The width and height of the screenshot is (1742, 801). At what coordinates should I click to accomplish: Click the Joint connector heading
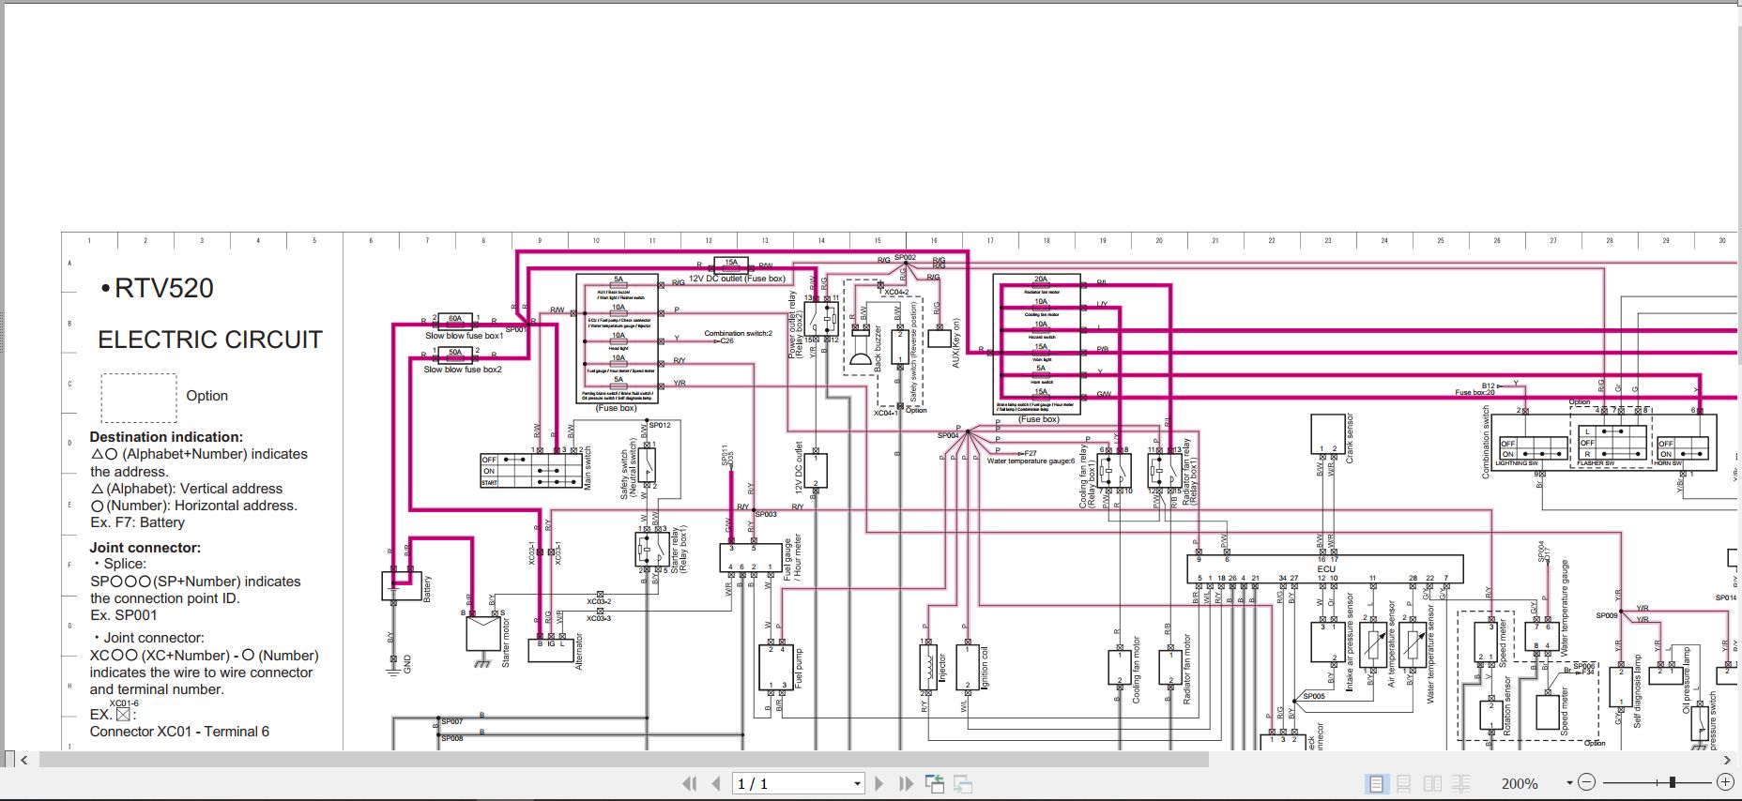click(145, 548)
